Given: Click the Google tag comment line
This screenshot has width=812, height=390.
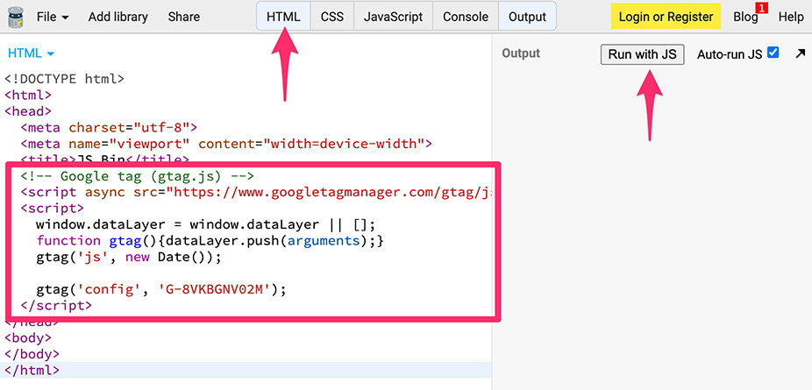Looking at the screenshot, I should click(137, 176).
